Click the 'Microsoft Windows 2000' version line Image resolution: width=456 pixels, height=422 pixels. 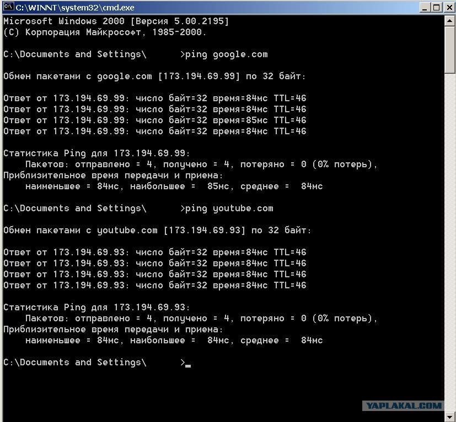tap(116, 21)
